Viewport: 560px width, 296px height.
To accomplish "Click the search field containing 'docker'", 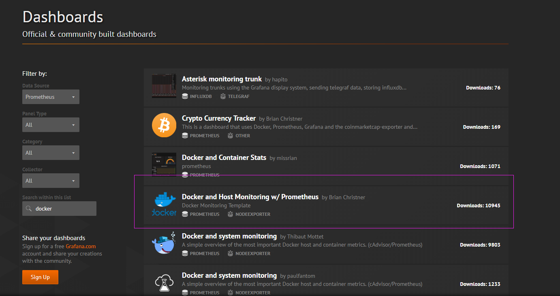I will tap(59, 209).
